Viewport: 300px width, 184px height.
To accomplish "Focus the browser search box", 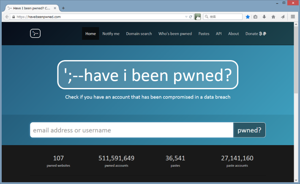I will 223,16.
